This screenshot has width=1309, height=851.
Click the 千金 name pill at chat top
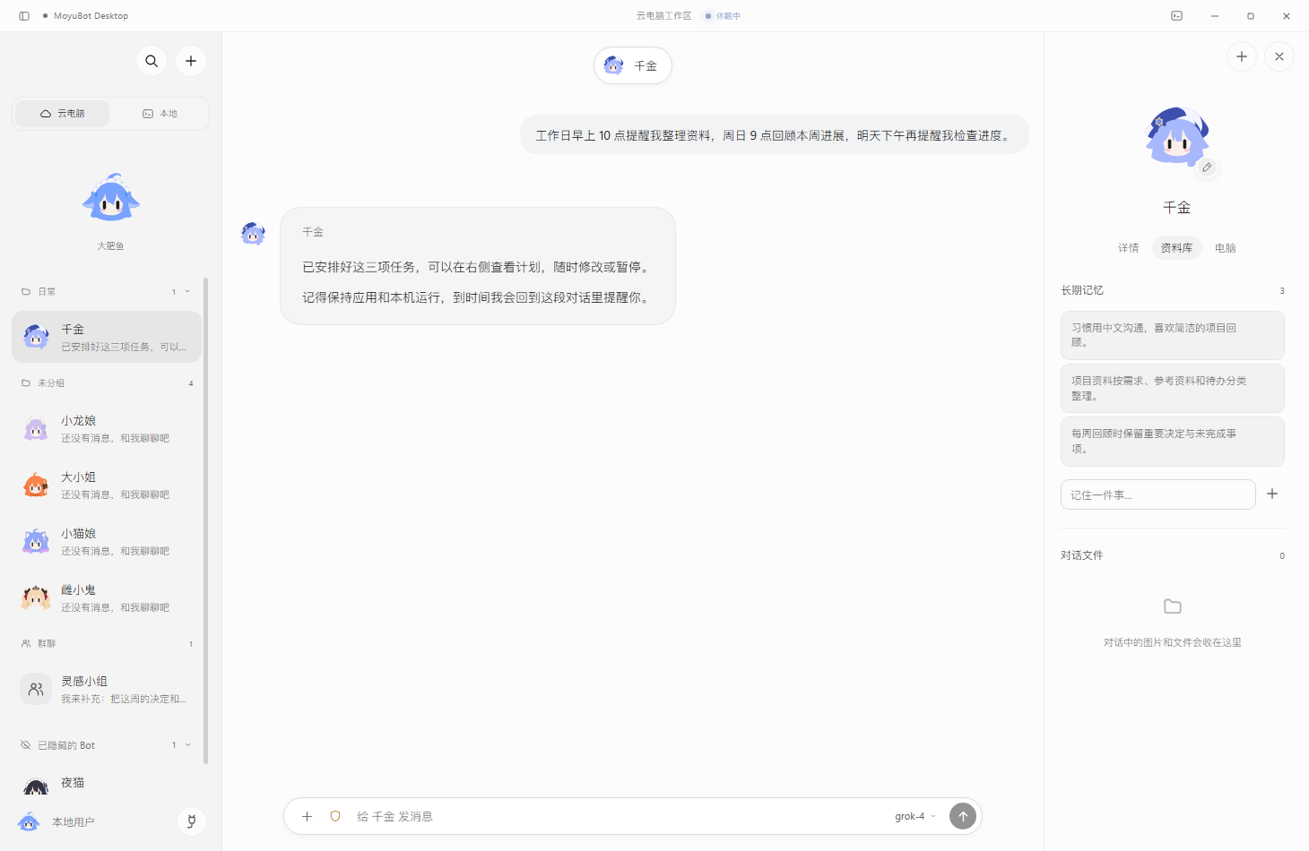coord(633,65)
